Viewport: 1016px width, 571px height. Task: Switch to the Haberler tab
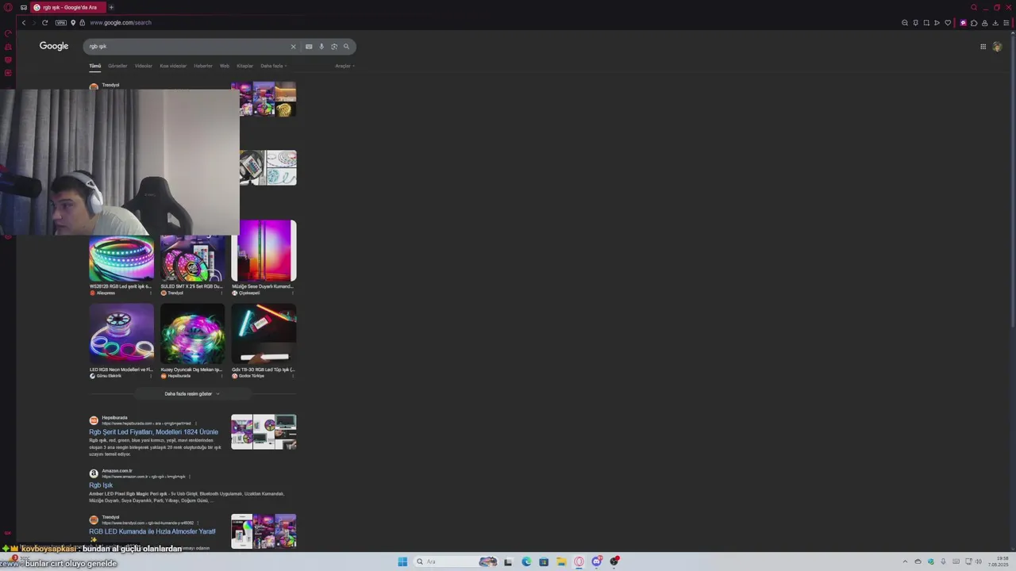(x=203, y=66)
